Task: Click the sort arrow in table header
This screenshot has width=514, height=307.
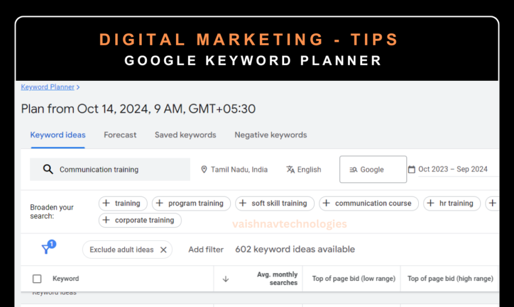Action: point(225,279)
